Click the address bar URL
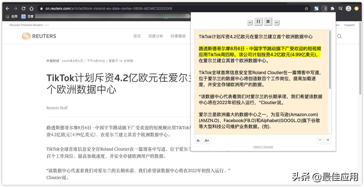Screen dimensions: 364x187 coord(109,8)
